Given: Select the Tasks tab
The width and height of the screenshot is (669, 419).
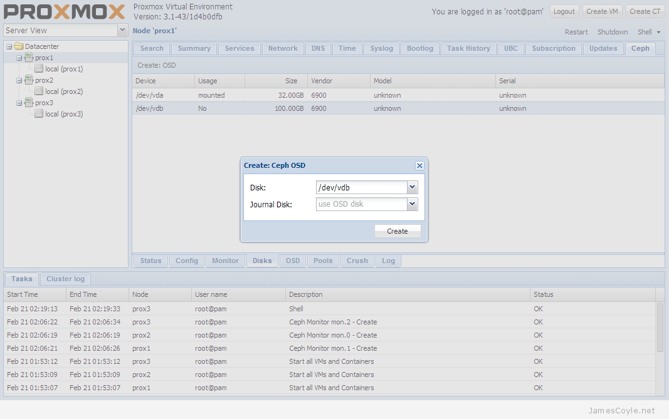Looking at the screenshot, I should point(22,279).
